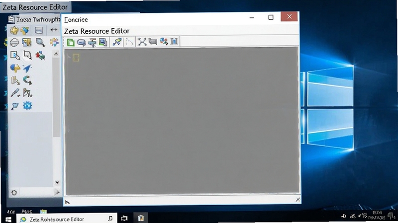Click the Zeta Resource Editor taskbar search box
This screenshot has height=223, width=398.
tap(67, 219)
